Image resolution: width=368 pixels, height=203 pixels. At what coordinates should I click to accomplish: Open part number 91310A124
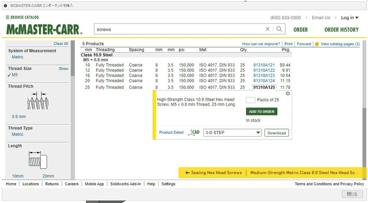264,81
